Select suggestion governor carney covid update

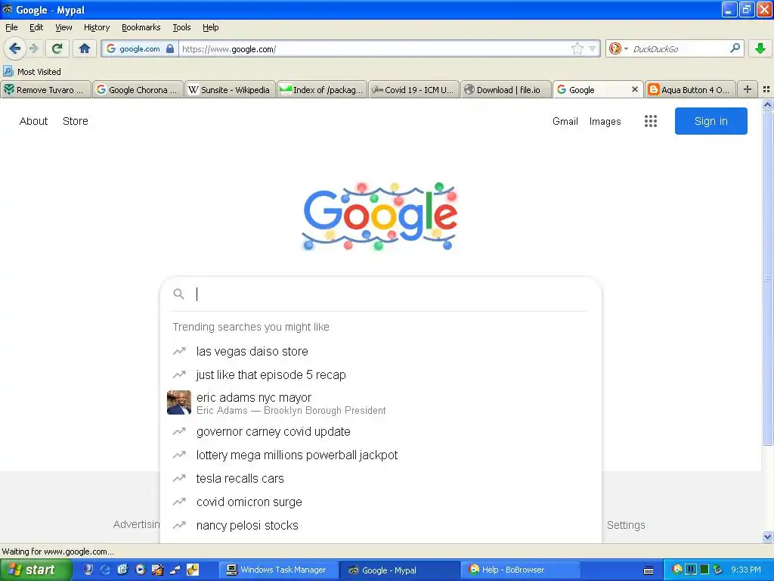[381, 431]
